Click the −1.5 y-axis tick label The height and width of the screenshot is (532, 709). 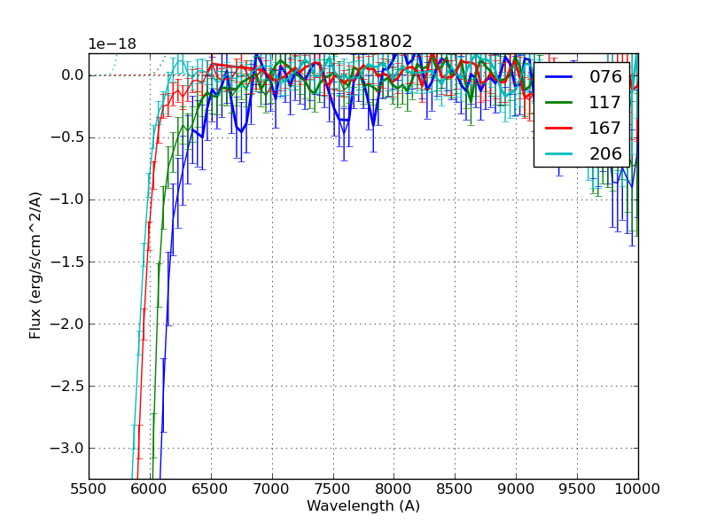click(65, 262)
